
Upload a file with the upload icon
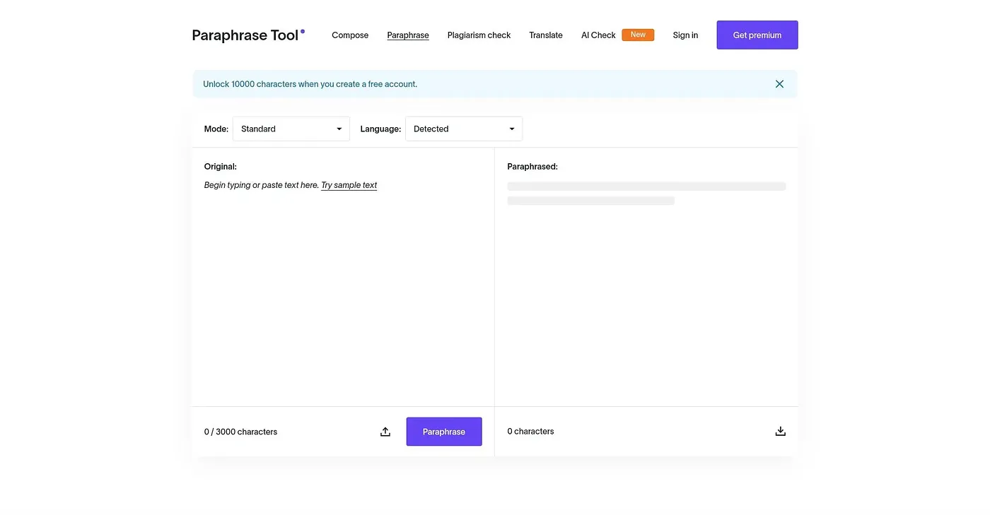[x=385, y=432]
